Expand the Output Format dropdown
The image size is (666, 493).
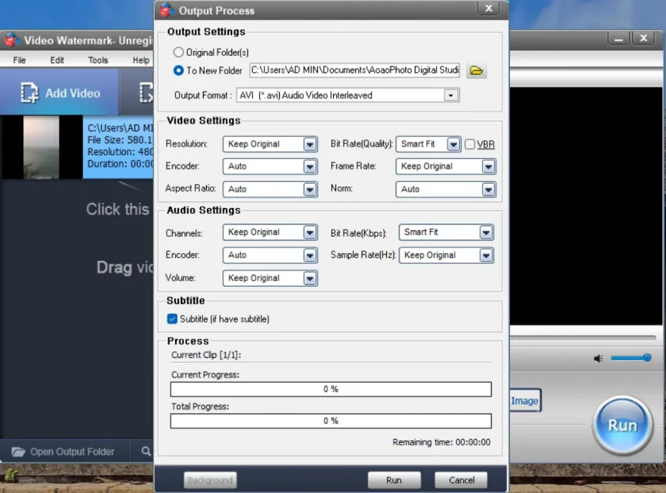pos(450,96)
